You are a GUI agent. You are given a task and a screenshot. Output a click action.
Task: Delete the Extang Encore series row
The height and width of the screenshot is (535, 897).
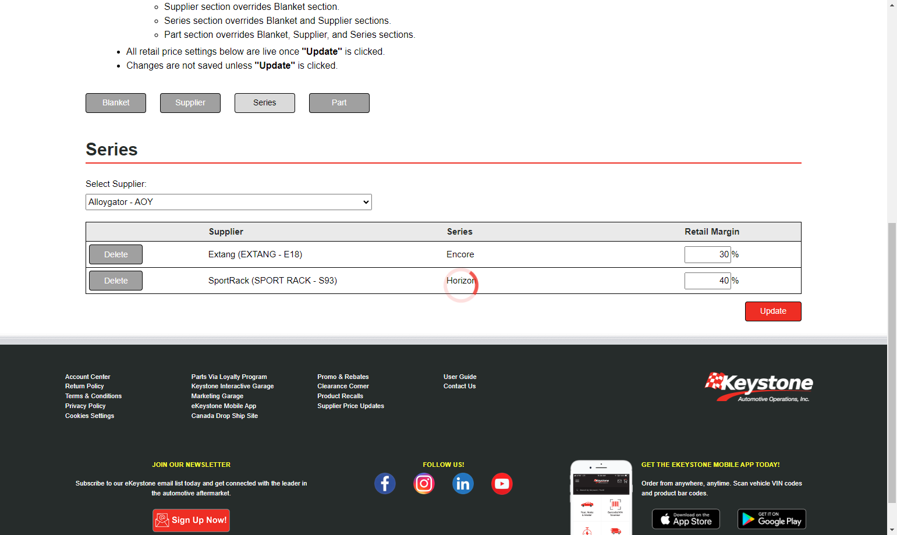point(116,254)
